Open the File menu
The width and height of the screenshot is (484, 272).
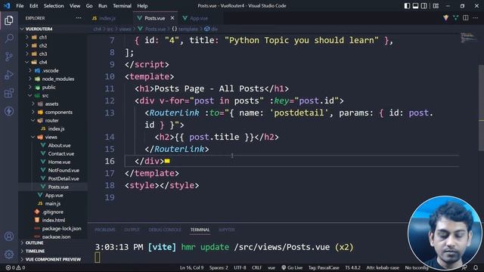click(20, 6)
